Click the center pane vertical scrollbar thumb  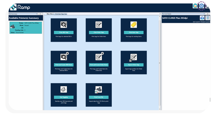[x=160, y=63]
